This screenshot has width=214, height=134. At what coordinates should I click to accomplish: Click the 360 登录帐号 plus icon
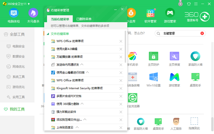click(205, 17)
